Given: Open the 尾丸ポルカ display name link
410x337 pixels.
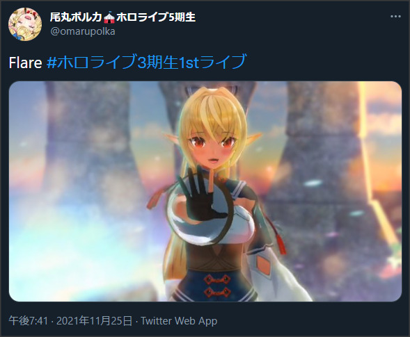Looking at the screenshot, I should 76,17.
